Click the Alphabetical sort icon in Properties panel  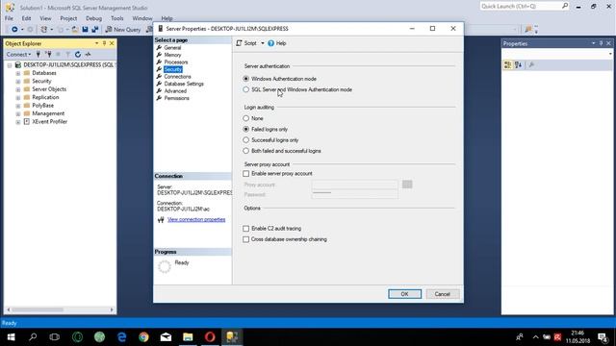click(518, 64)
